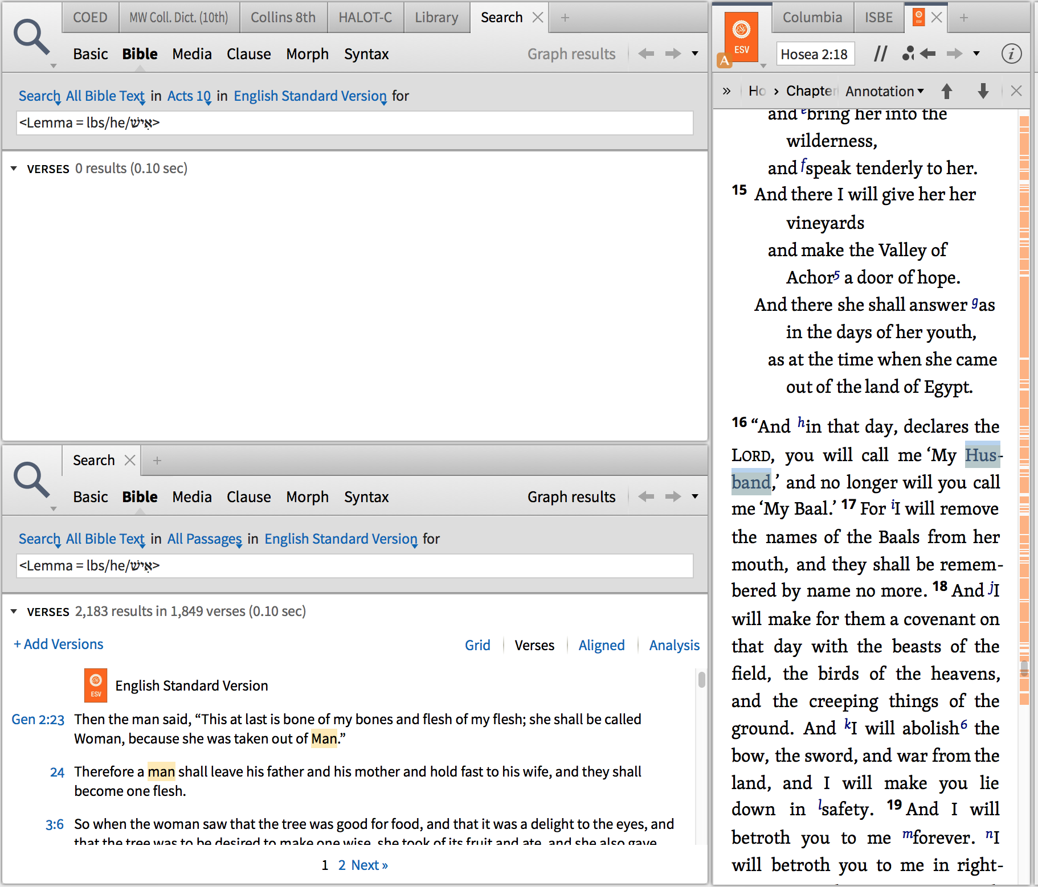Click the Hosea 2:18 reference box
This screenshot has height=887, width=1038.
point(815,54)
